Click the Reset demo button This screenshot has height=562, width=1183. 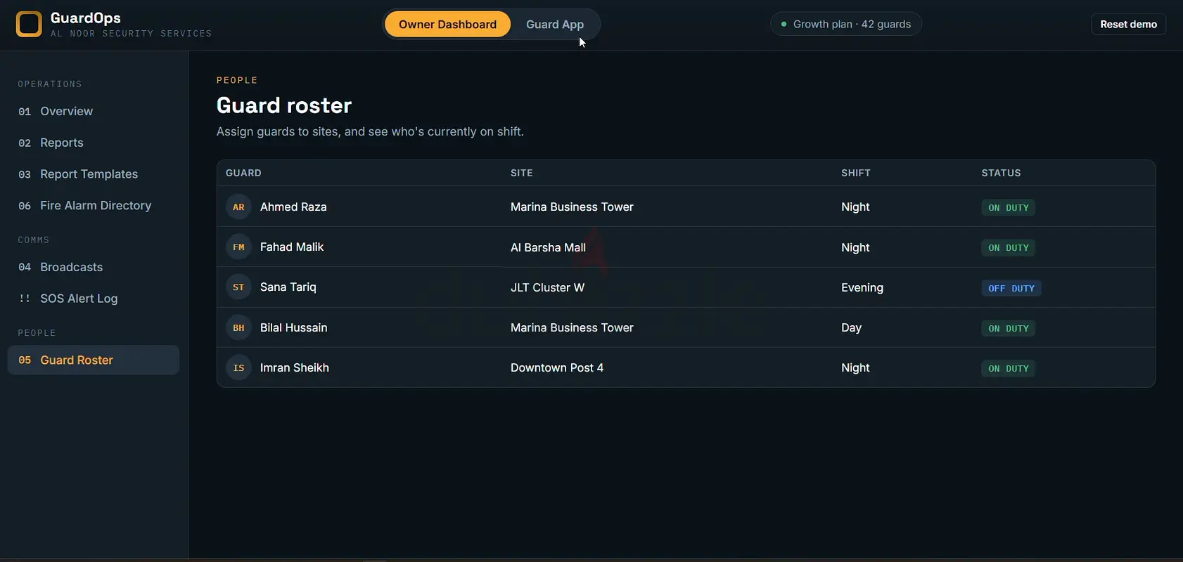pos(1128,24)
